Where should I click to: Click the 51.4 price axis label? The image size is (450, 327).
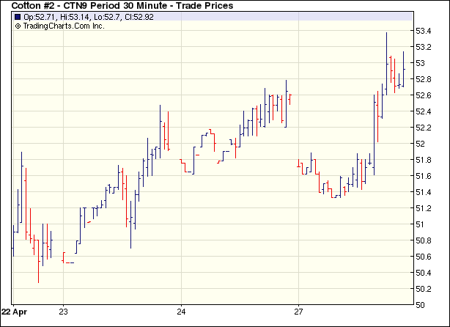pyautogui.click(x=424, y=192)
